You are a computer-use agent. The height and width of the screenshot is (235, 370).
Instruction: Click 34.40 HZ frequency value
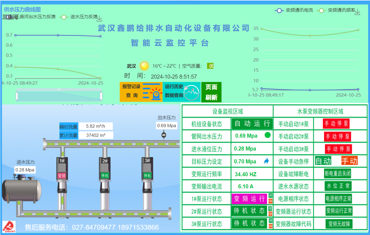coord(246,174)
